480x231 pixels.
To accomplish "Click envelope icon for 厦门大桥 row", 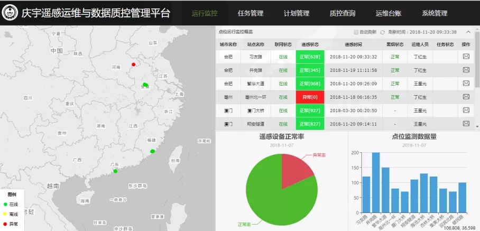I will 466,110.
